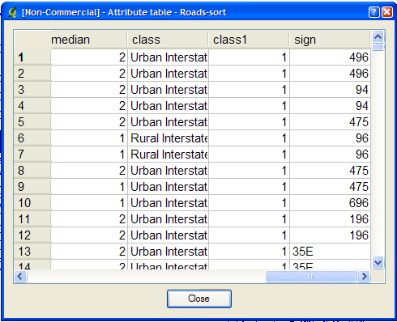The image size is (397, 322).
Task: Click the vertical scrollbar up arrow
Action: pos(378,36)
